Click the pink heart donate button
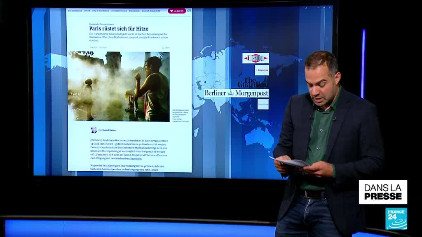 click(x=176, y=11)
